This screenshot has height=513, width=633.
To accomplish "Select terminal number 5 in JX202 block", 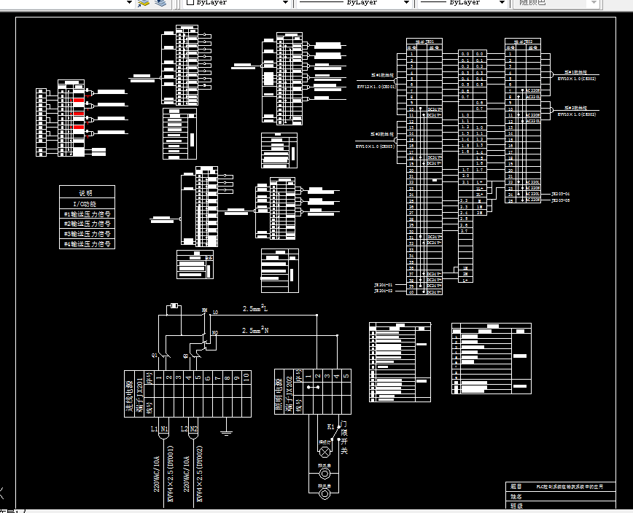I will 346,376.
